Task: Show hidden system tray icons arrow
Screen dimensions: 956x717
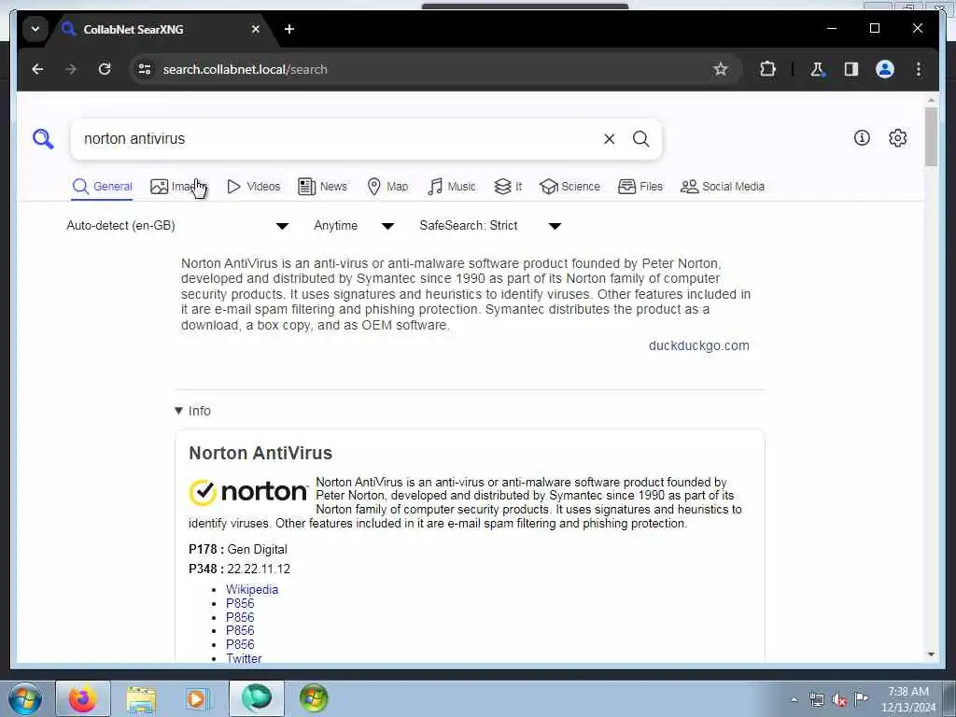Action: click(x=794, y=699)
